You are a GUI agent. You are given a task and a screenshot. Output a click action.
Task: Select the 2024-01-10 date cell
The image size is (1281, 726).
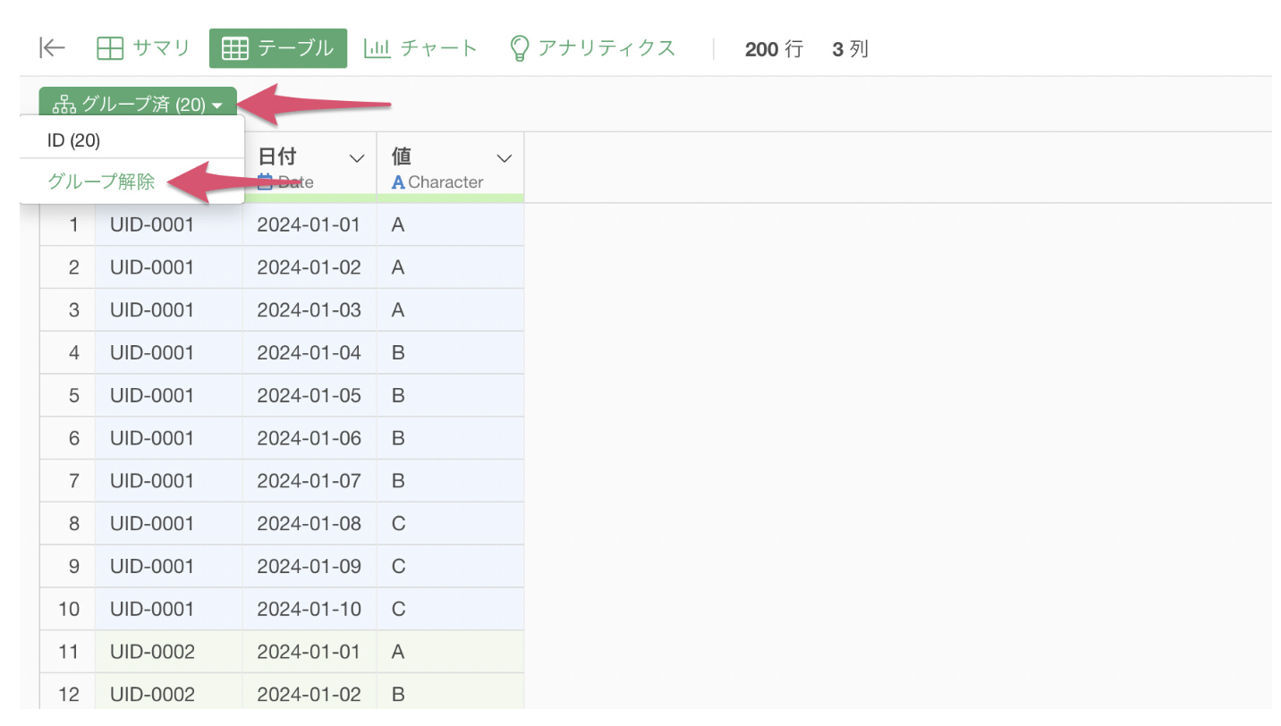[x=310, y=609]
